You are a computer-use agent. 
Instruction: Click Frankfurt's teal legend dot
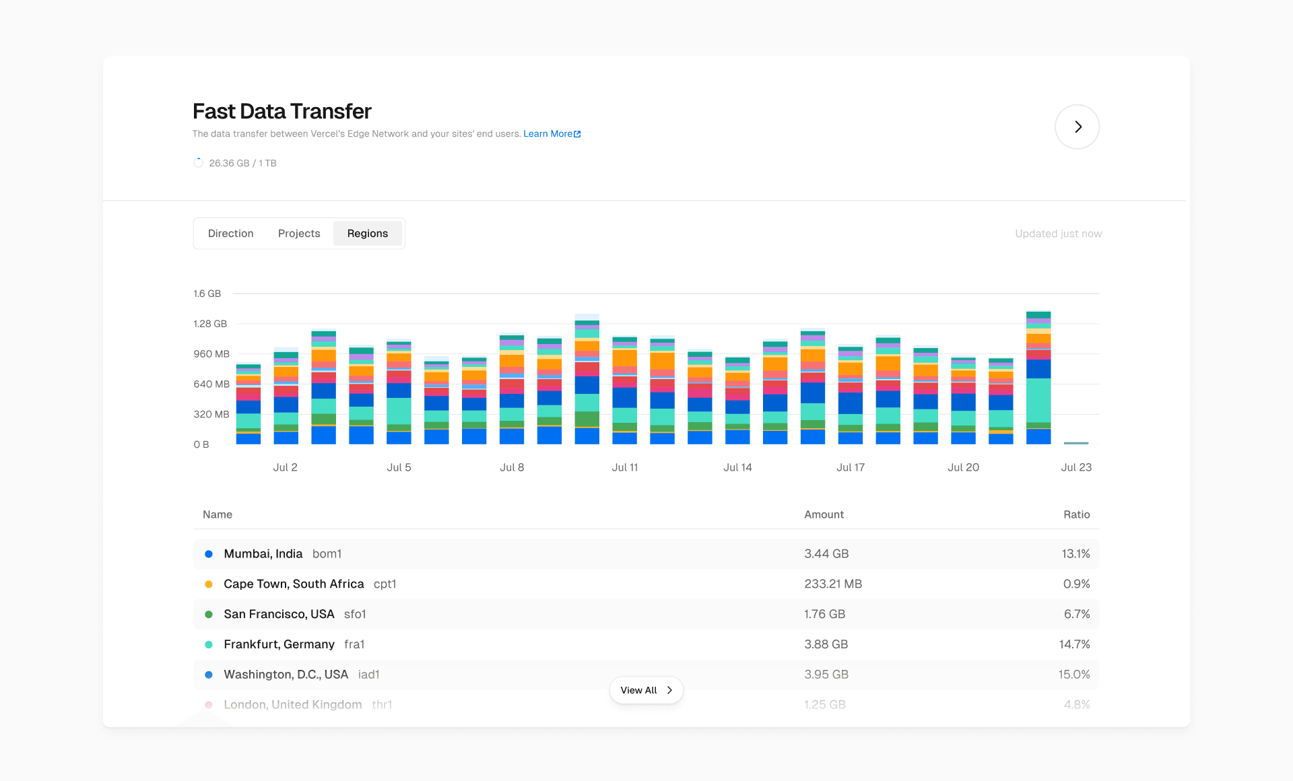click(x=209, y=645)
